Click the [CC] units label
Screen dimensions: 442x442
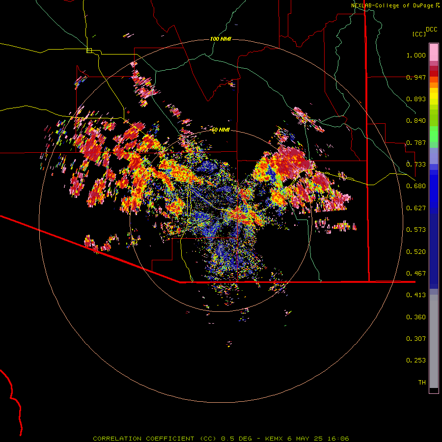419,34
